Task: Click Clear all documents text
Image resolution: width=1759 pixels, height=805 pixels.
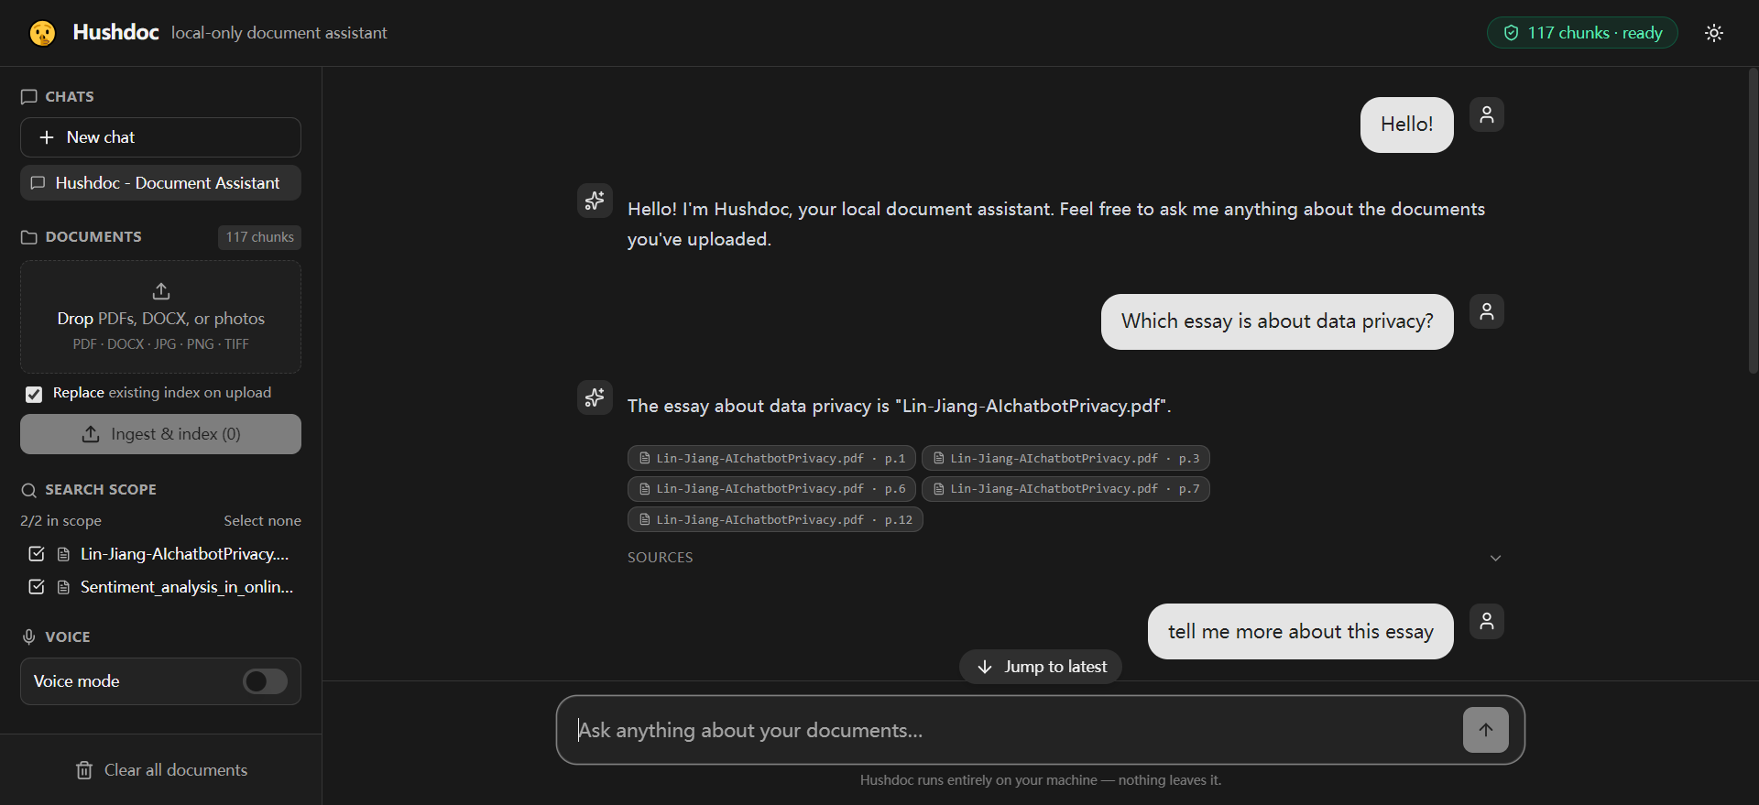Action: click(176, 770)
